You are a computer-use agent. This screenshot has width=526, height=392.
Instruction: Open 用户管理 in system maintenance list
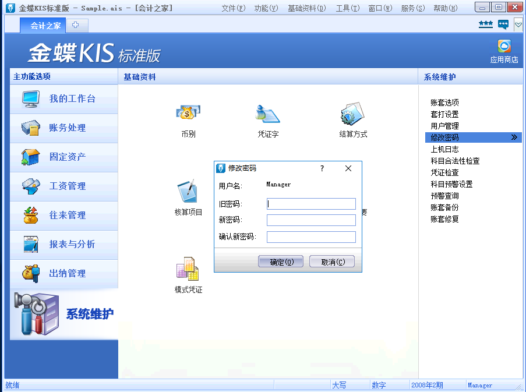click(x=444, y=126)
